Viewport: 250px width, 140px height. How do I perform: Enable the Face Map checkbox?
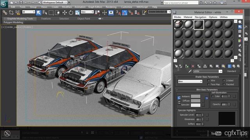(209, 84)
